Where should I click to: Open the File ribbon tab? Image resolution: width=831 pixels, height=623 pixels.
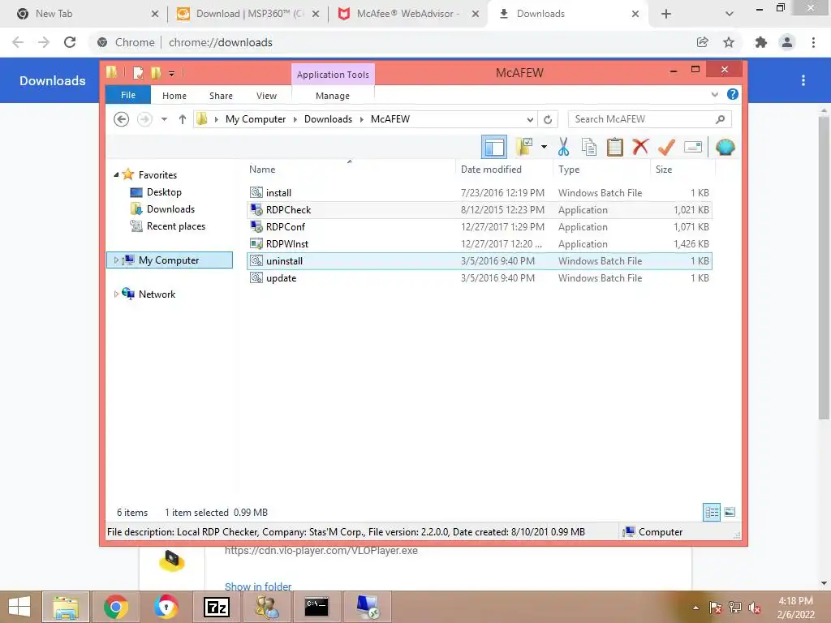[128, 95]
